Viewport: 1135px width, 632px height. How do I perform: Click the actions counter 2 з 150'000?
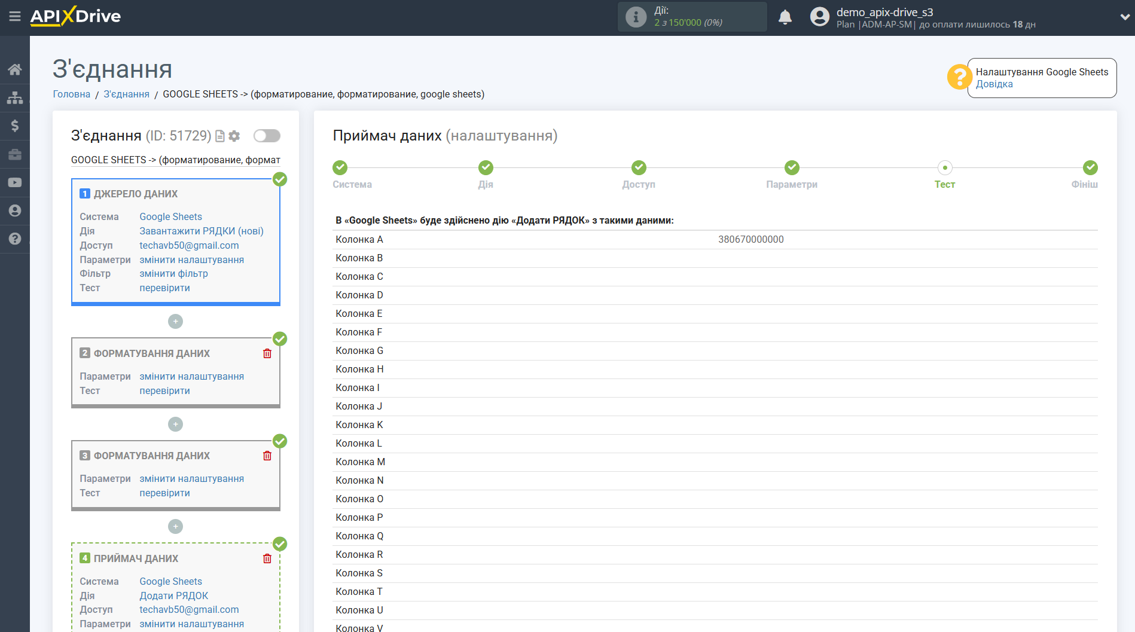click(688, 23)
